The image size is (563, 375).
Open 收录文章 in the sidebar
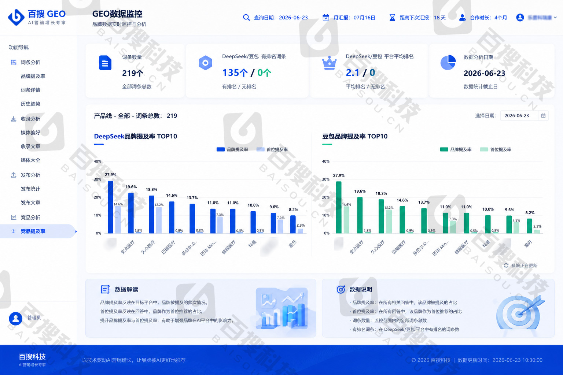pos(30,146)
